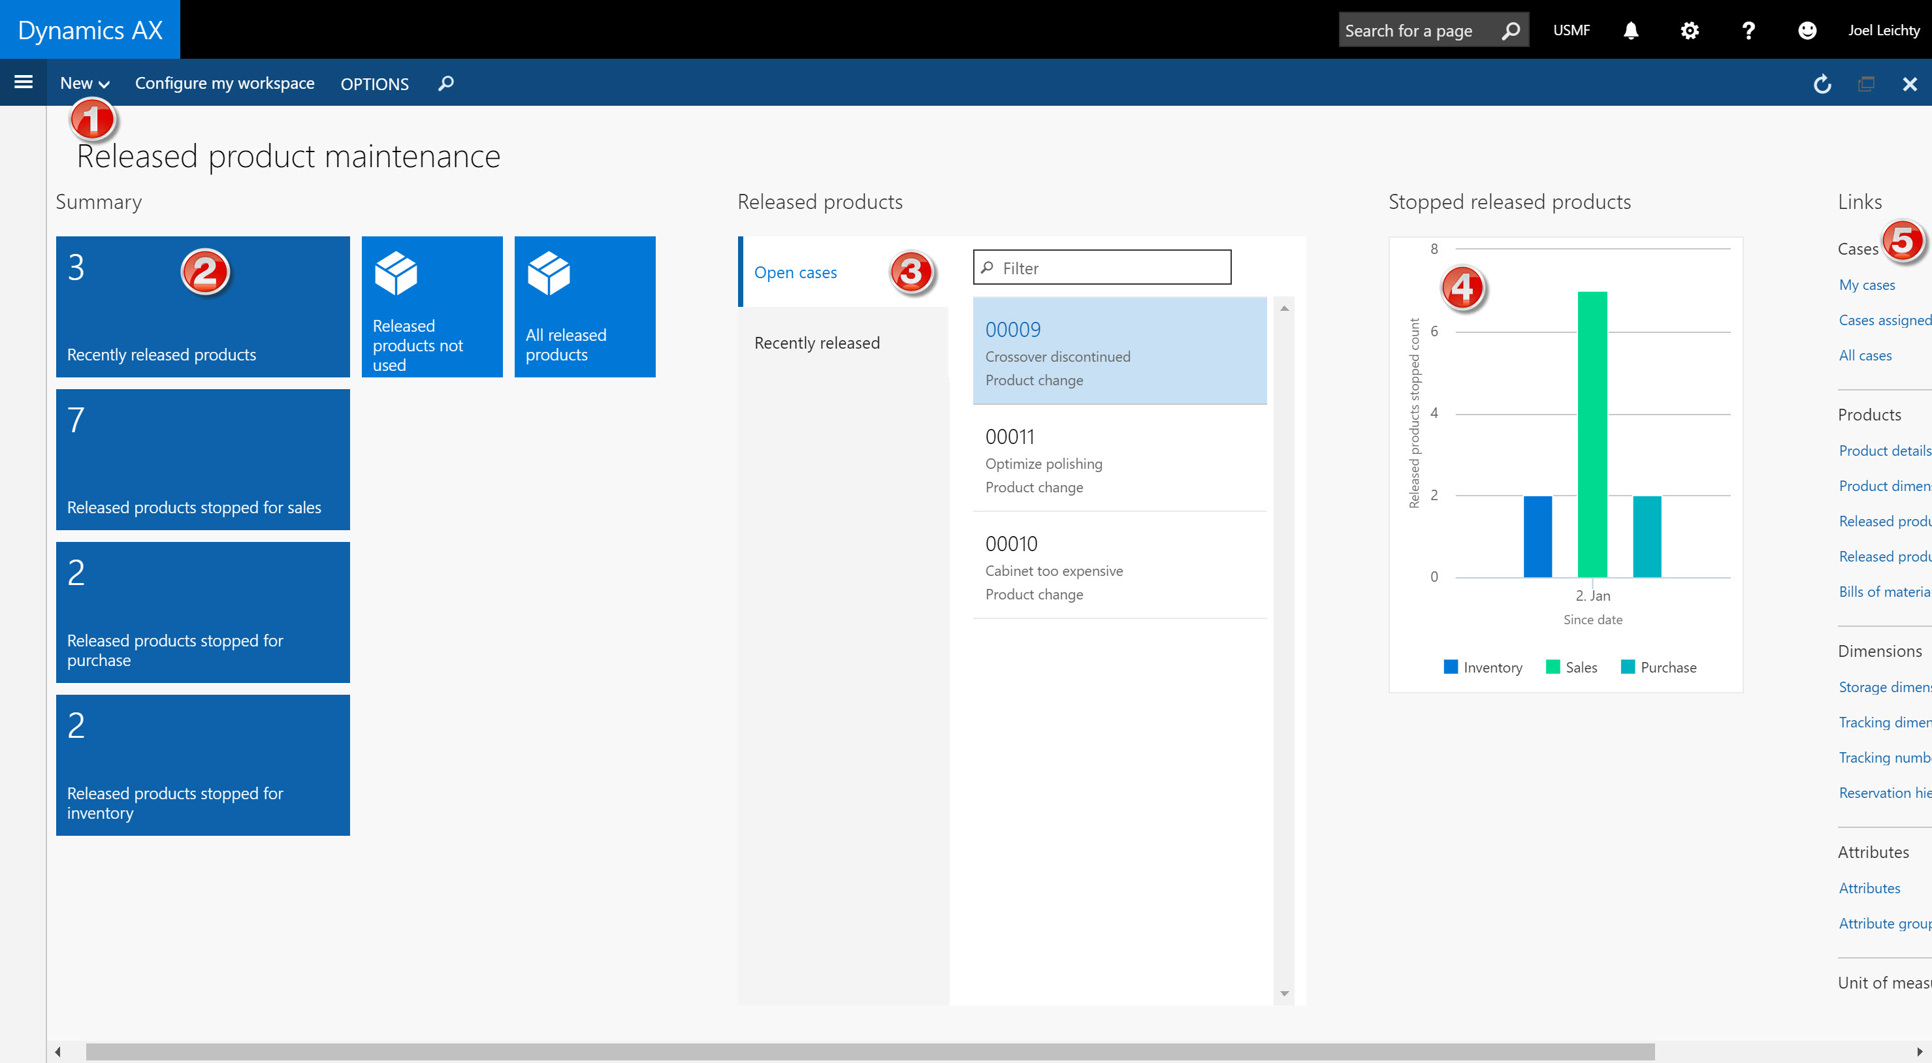Click the All cases link
1932x1063 pixels.
1865,355
